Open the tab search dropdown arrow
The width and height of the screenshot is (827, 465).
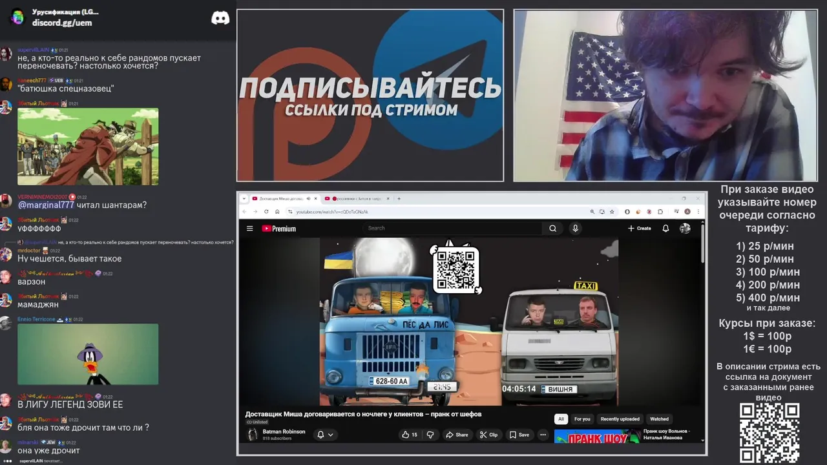click(244, 198)
